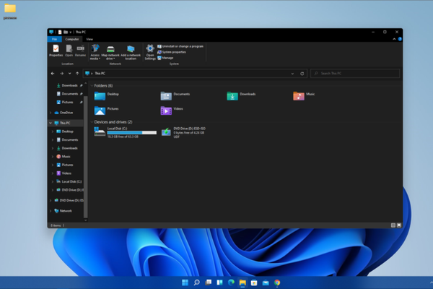Screen dimensions: 433x289
Task: Collapse the Devices and drives group
Action: 92,122
